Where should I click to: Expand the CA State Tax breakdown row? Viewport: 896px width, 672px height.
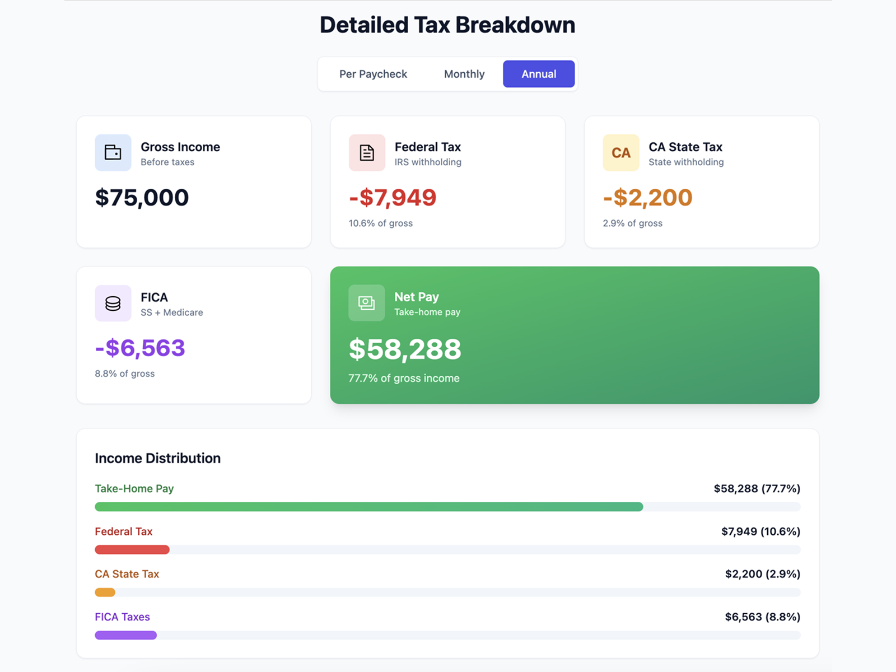click(x=127, y=574)
